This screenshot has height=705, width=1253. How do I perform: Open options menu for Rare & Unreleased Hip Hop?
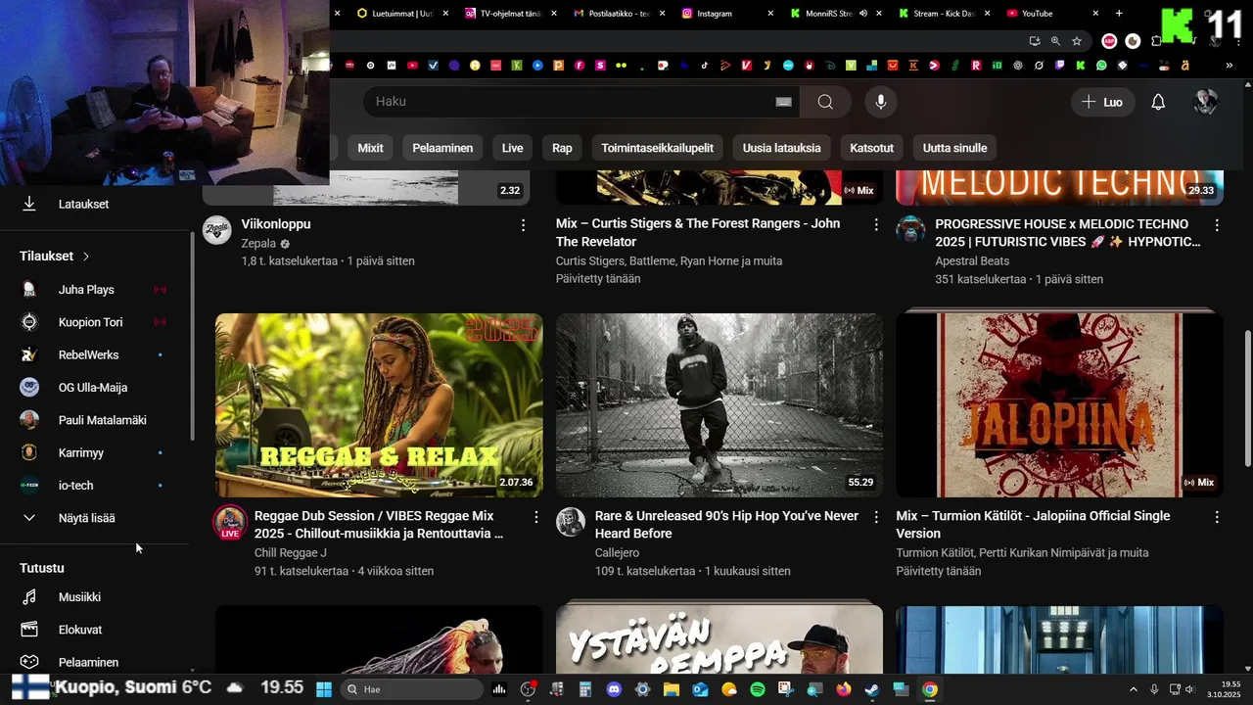pos(876,517)
